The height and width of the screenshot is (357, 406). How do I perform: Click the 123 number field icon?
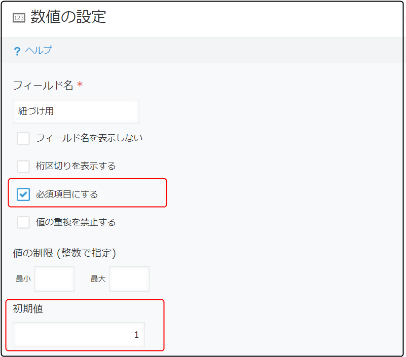tap(19, 18)
